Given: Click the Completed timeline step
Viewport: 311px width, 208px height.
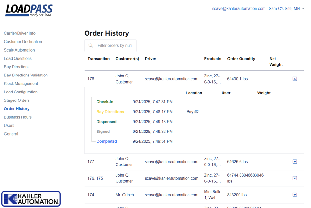Looking at the screenshot, I should point(106,141).
